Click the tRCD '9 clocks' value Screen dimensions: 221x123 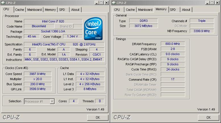coord(173,59)
